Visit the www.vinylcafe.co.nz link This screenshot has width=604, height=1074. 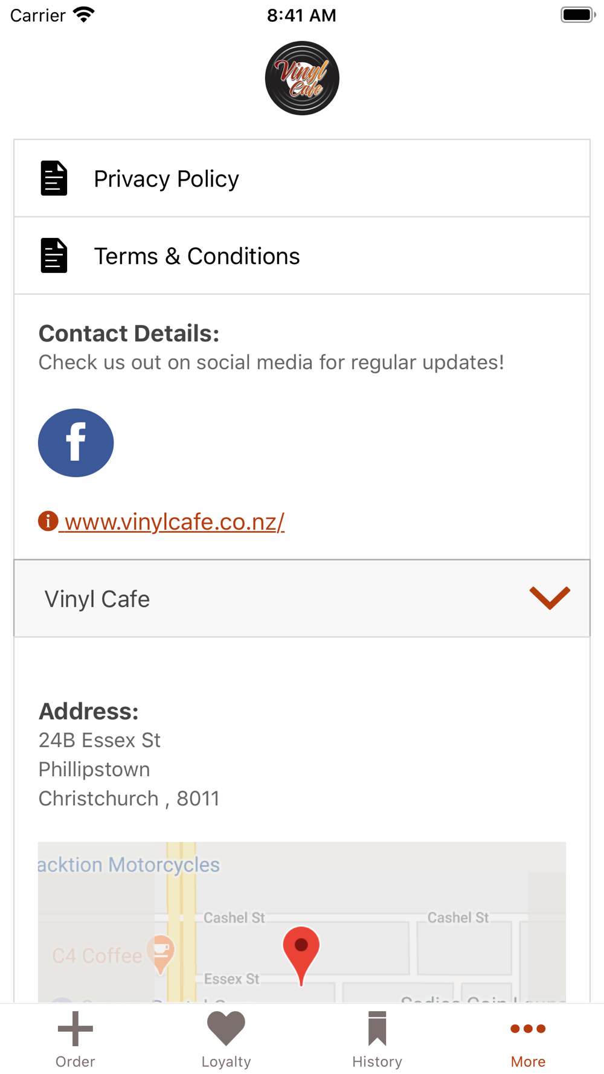174,522
